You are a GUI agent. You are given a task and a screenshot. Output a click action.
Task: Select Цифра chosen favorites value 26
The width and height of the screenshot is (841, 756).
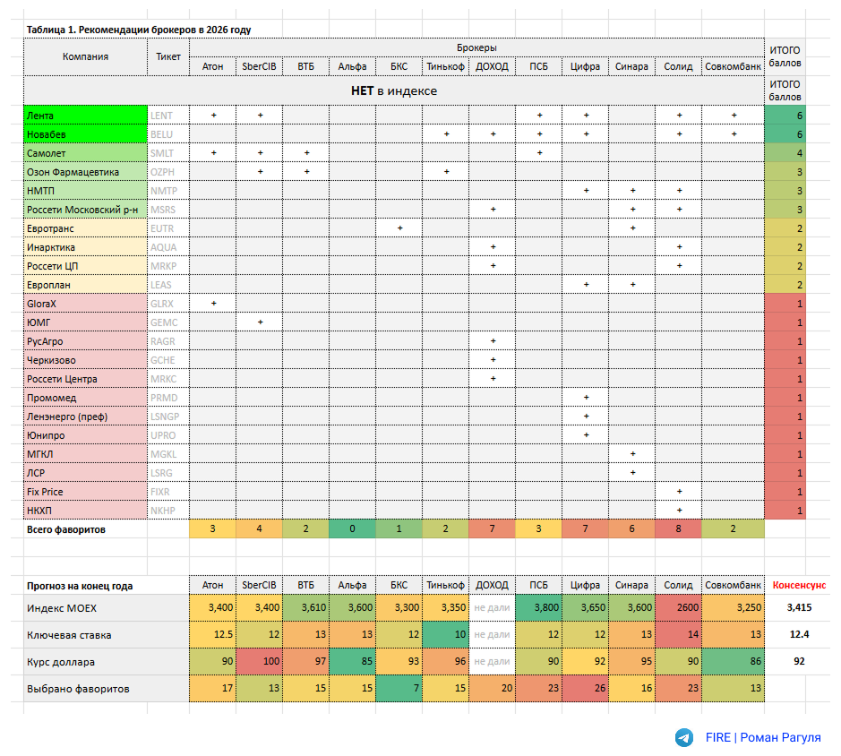tap(585, 689)
